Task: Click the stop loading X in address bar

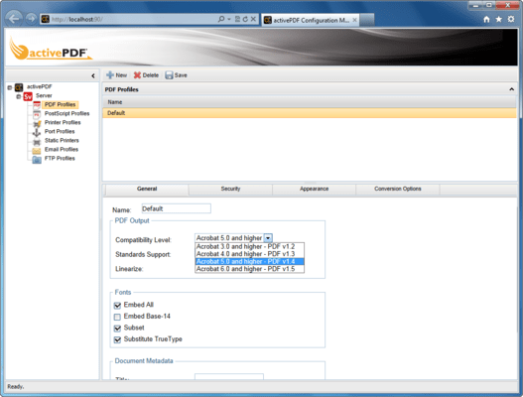Action: pyautogui.click(x=253, y=19)
